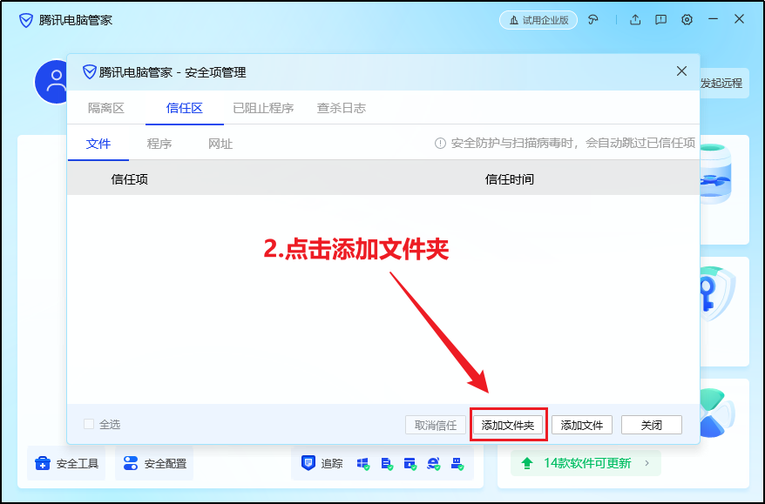Click the document protection status icon
This screenshot has height=504, width=765.
(x=387, y=464)
